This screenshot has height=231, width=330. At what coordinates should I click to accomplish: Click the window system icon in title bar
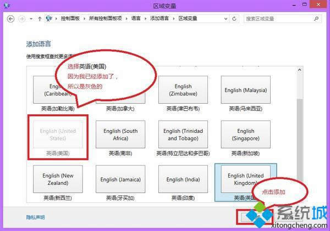point(7,5)
